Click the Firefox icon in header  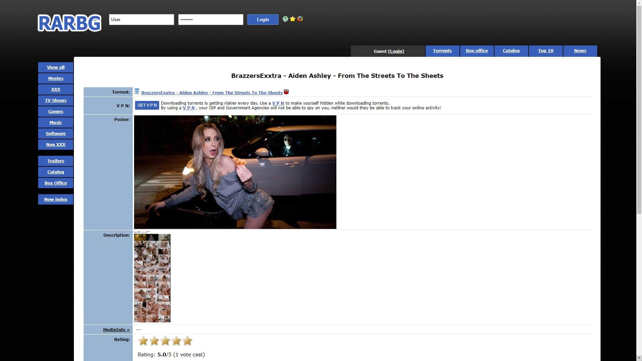click(300, 19)
